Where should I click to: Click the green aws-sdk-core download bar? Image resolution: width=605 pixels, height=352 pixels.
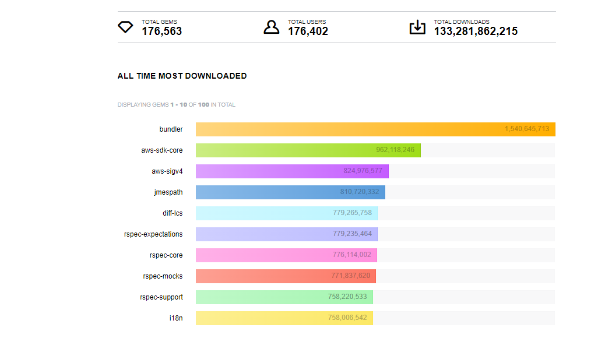click(x=308, y=150)
